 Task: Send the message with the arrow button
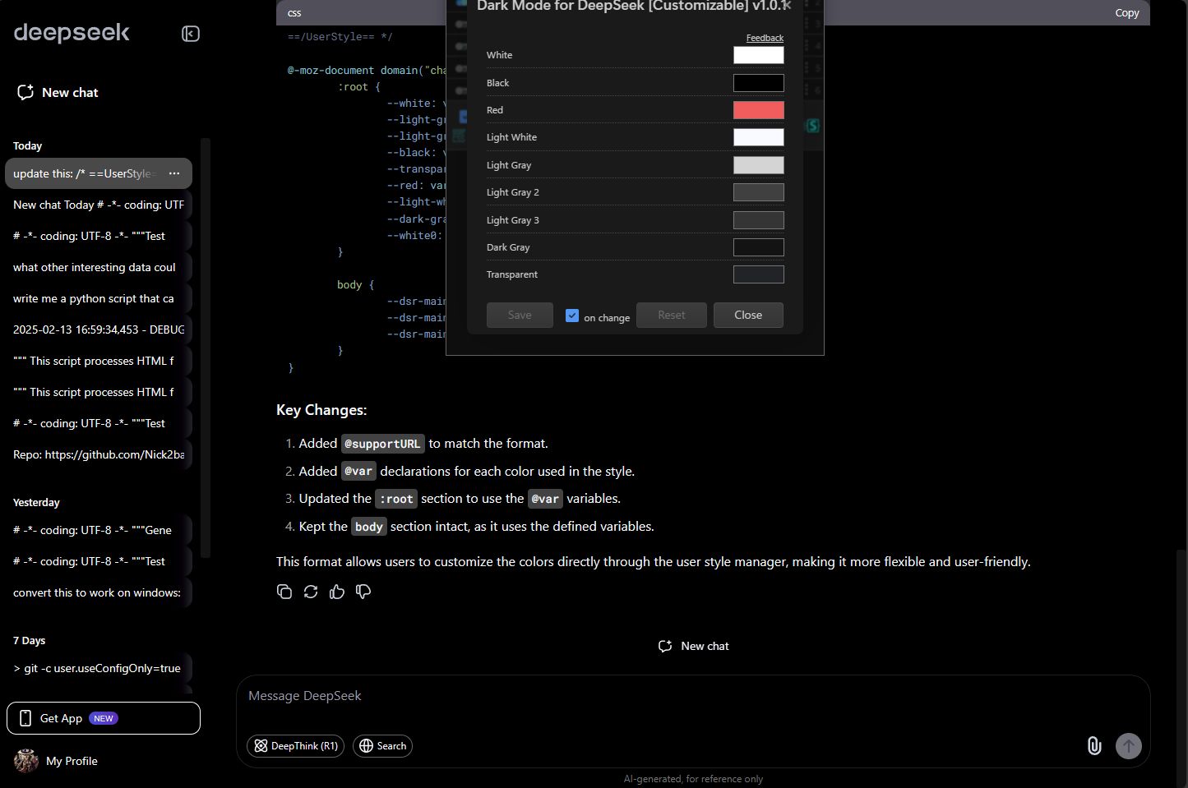click(x=1129, y=746)
